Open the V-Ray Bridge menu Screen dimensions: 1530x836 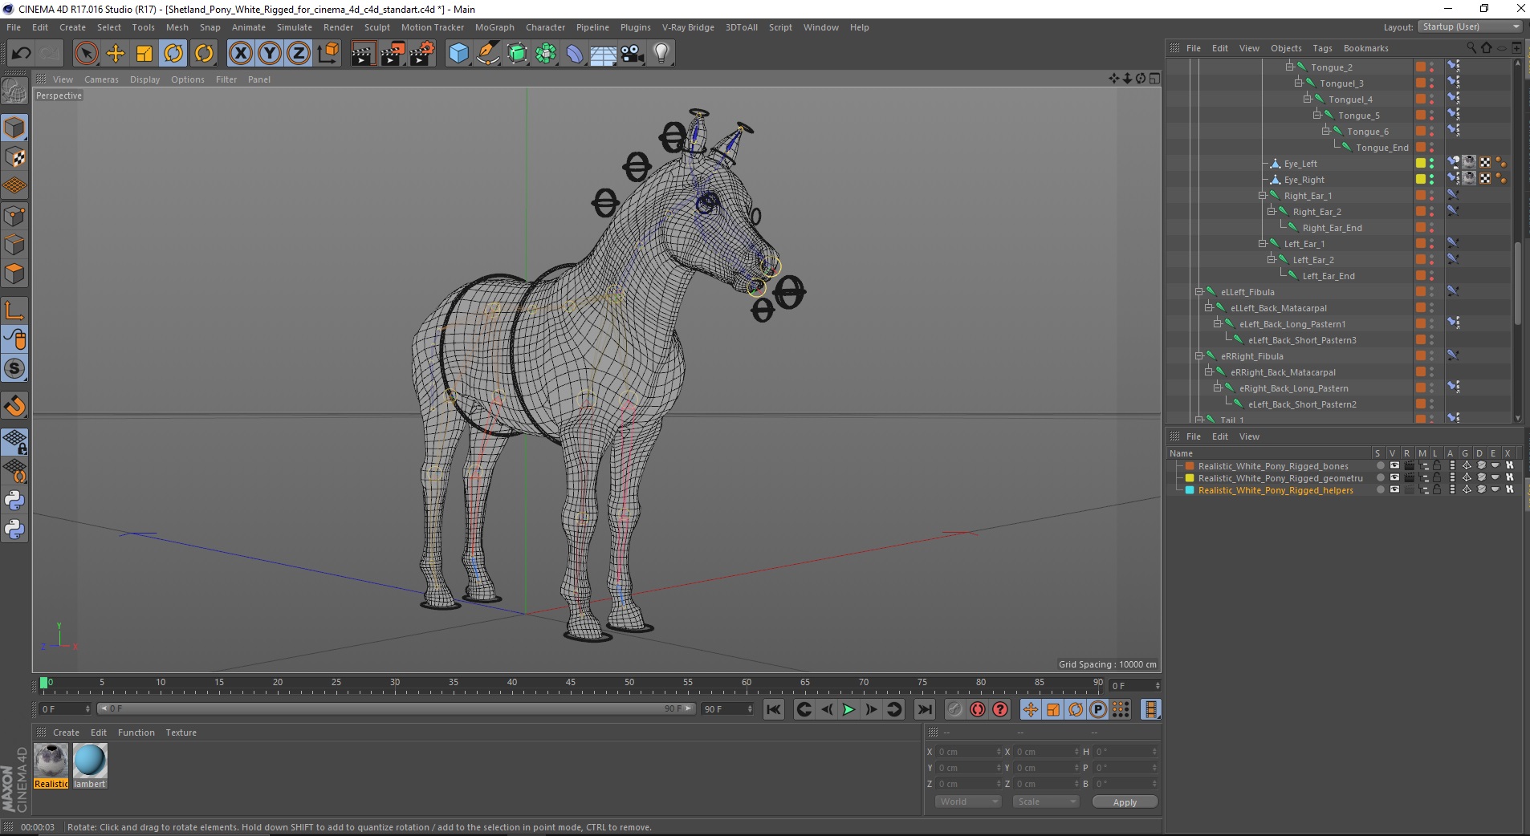(688, 27)
